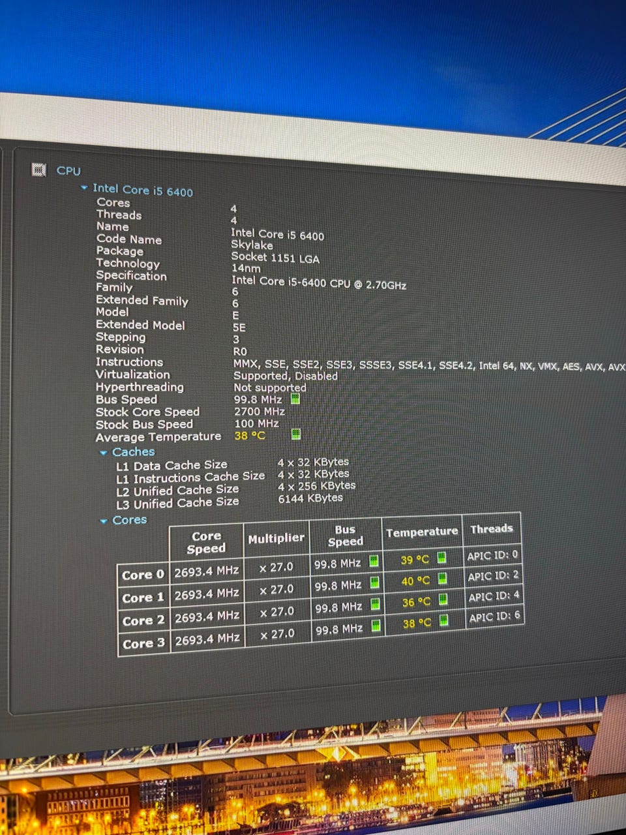This screenshot has height=835, width=626.
Task: Click the L2 Unified Cache value 4 x 256 KBytes
Action: click(x=317, y=486)
